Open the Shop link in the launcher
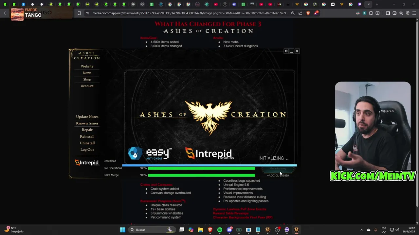This screenshot has height=235, width=419. click(x=87, y=79)
